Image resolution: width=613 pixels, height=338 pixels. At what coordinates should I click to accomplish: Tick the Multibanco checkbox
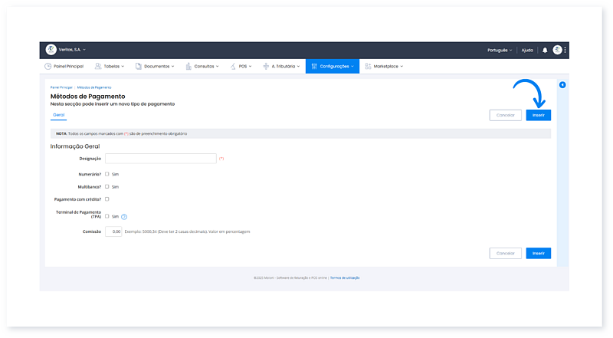coord(107,186)
